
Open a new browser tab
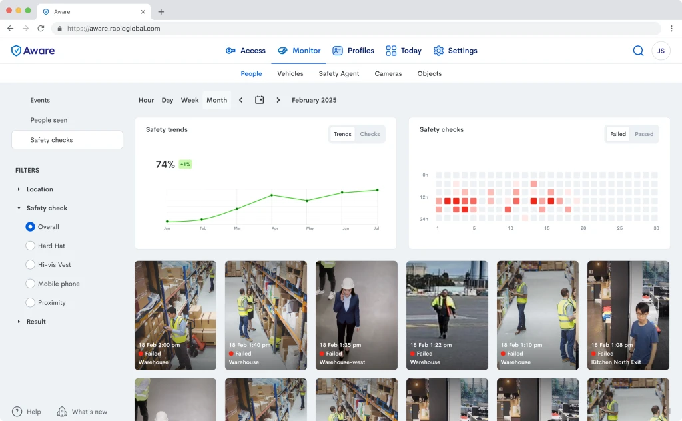coord(161,12)
